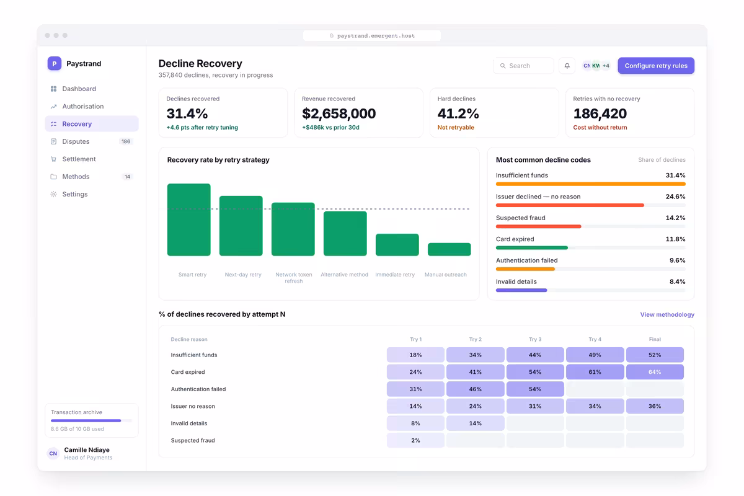Click the Authorisation trend icon
The height and width of the screenshot is (496, 744).
tap(54, 107)
